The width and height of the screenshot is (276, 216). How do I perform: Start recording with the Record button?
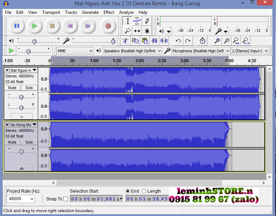click(x=108, y=26)
